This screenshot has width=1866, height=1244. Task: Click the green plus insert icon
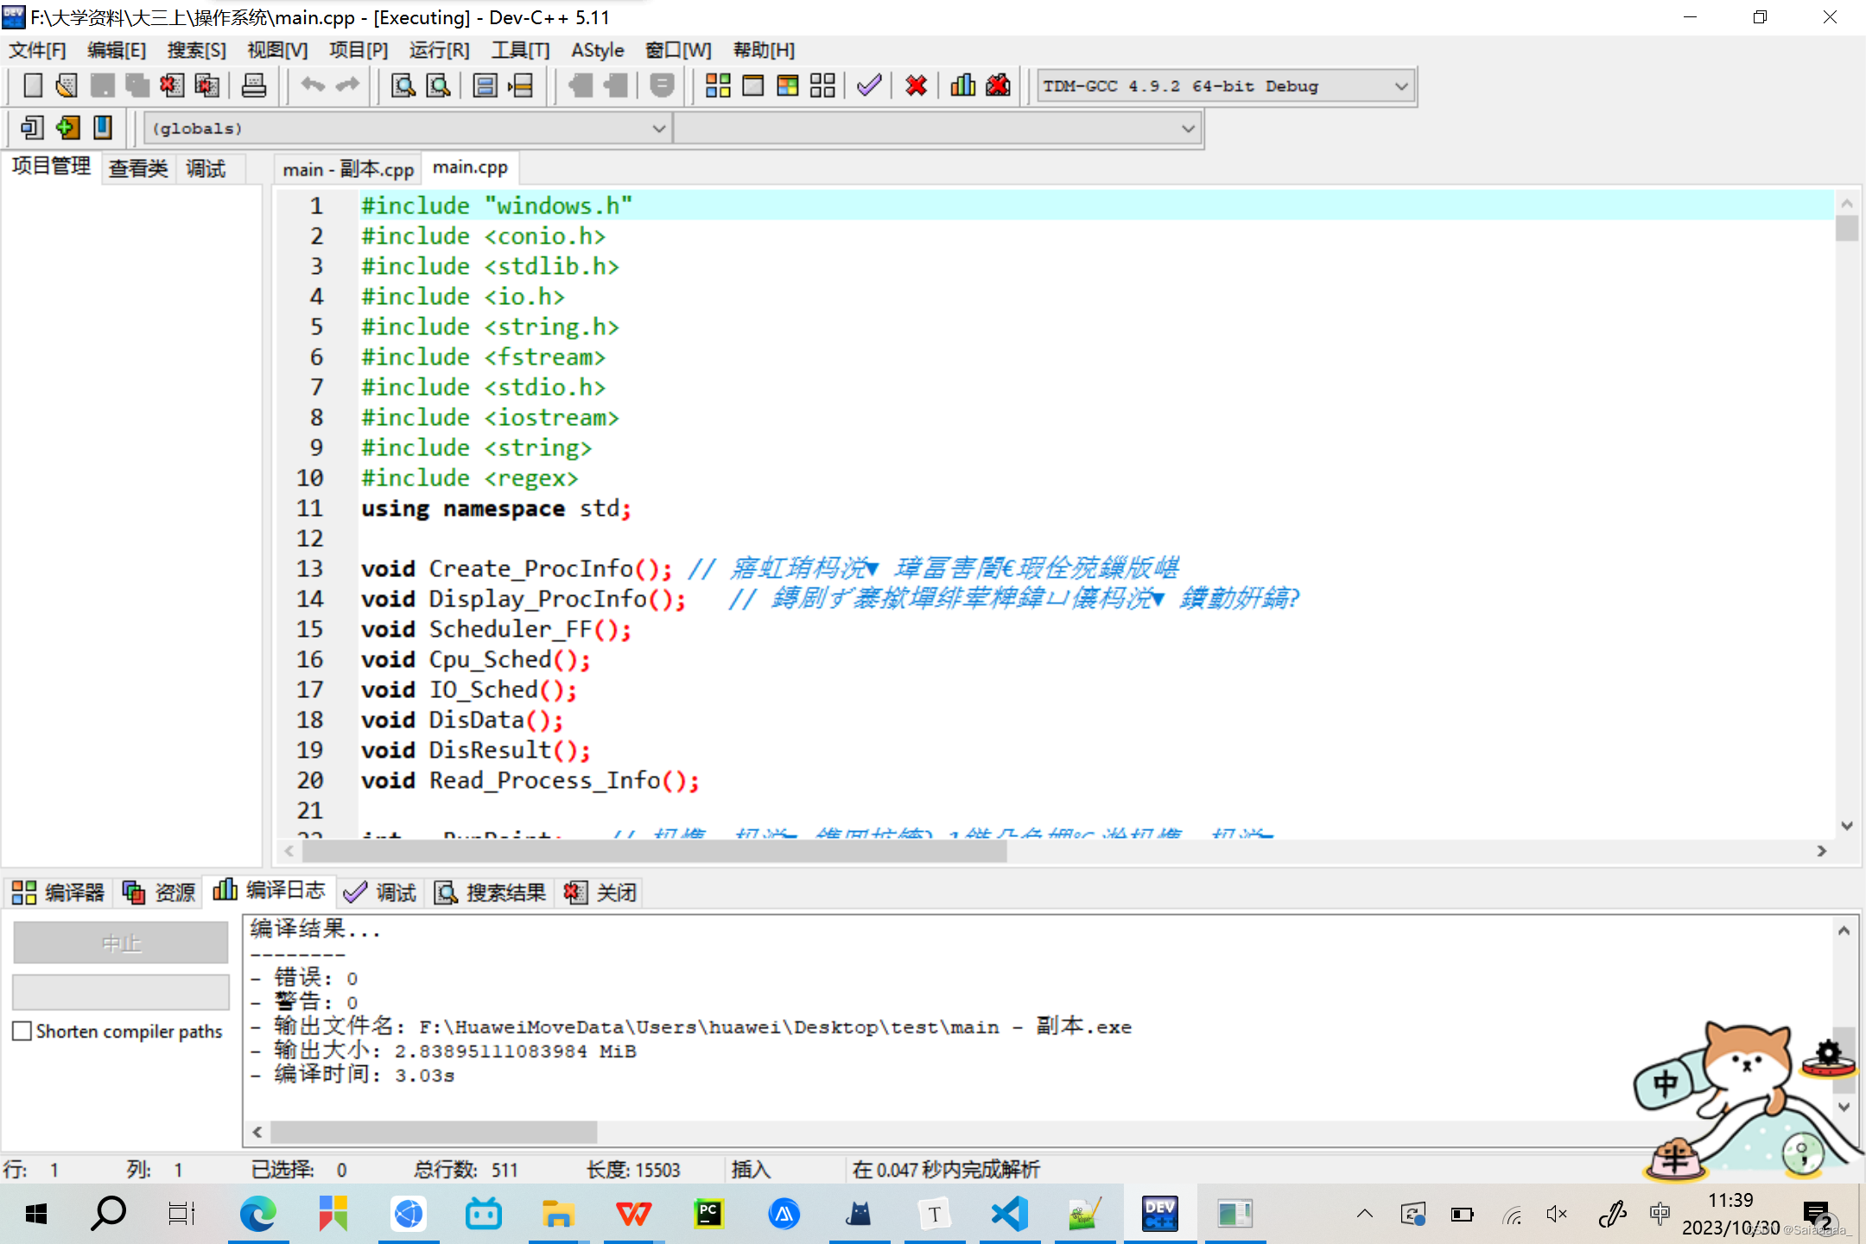coord(67,128)
